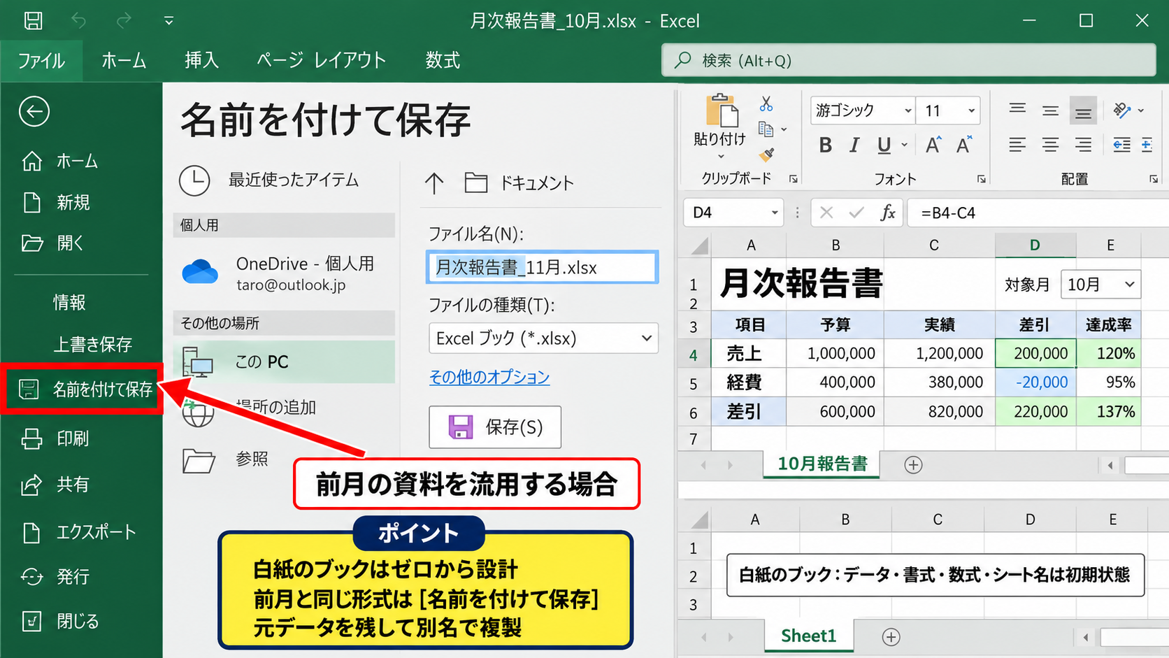Open font name dropdown 游ゴシック
Screen dimensions: 1169x658
(x=908, y=110)
